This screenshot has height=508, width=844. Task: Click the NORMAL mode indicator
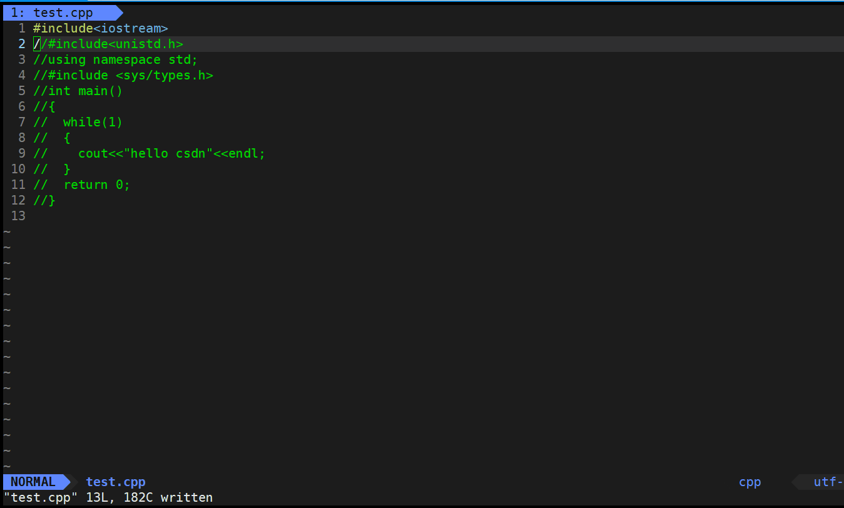(x=33, y=482)
